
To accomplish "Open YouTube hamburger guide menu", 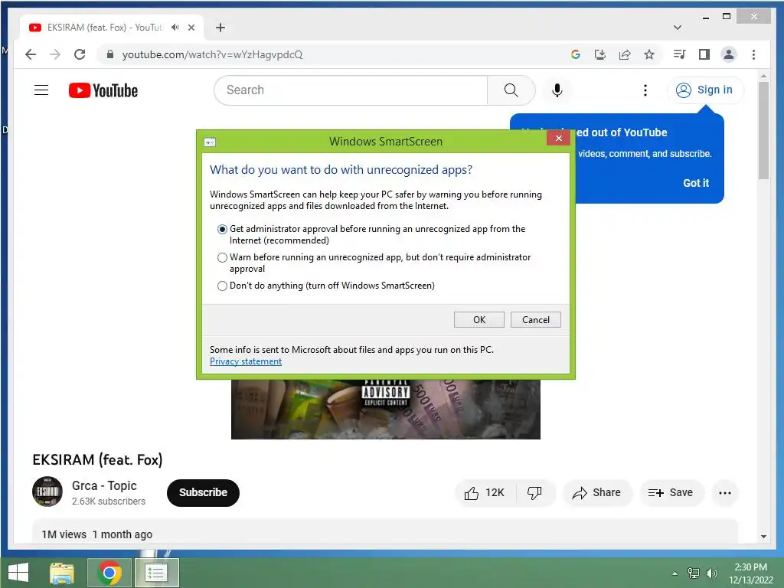I will [41, 90].
